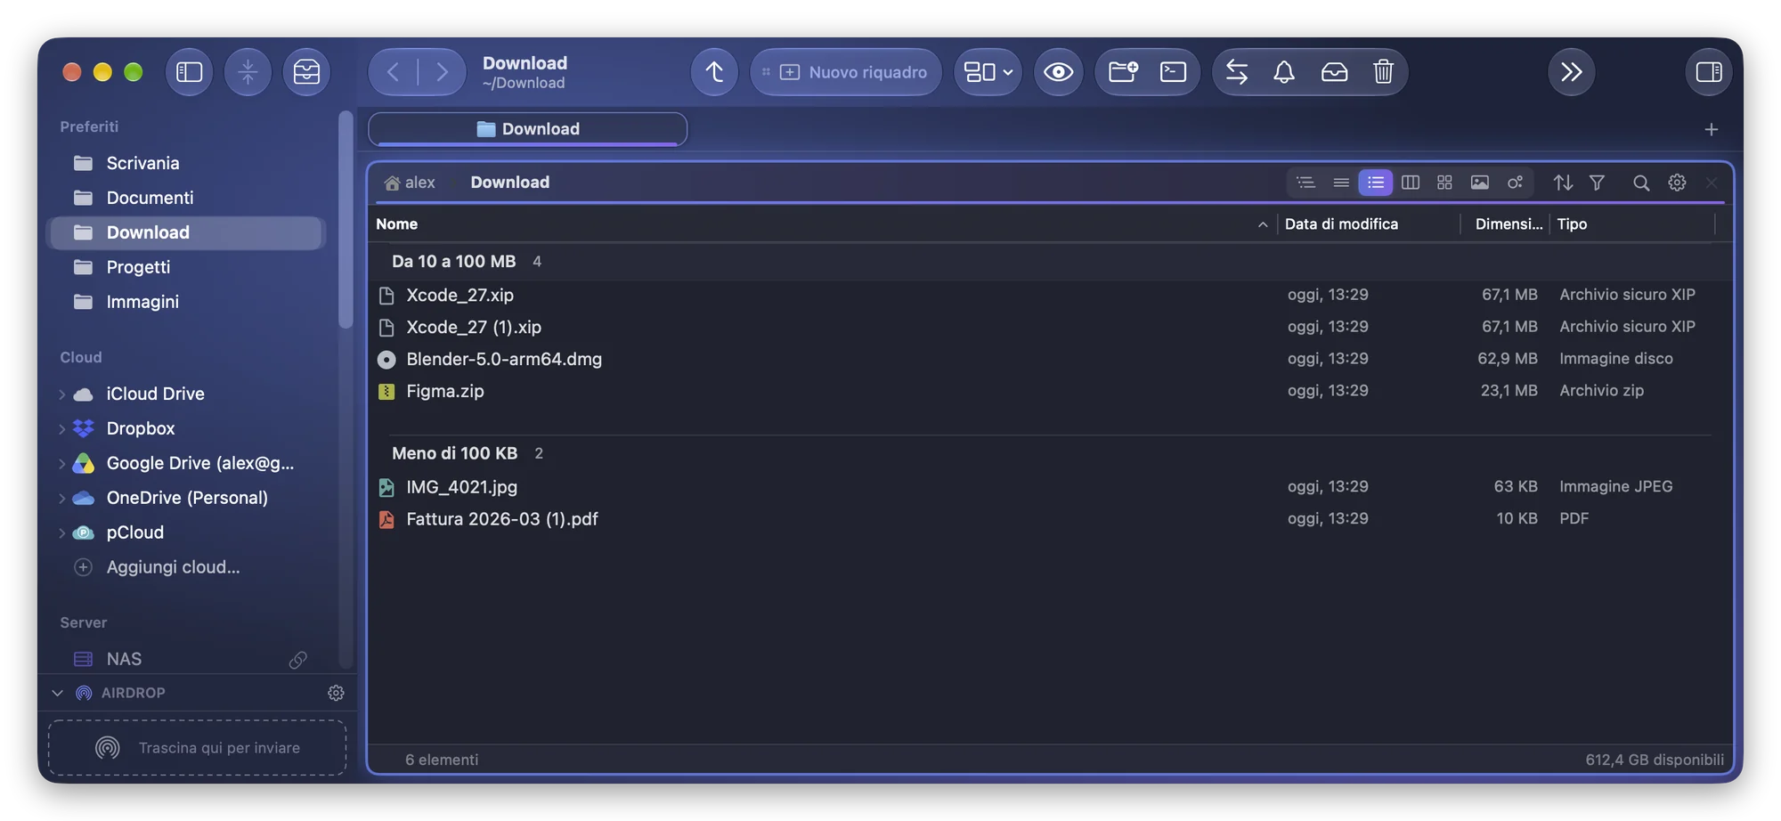Toggle the eye preview button
The height and width of the screenshot is (821, 1781).
(1058, 72)
